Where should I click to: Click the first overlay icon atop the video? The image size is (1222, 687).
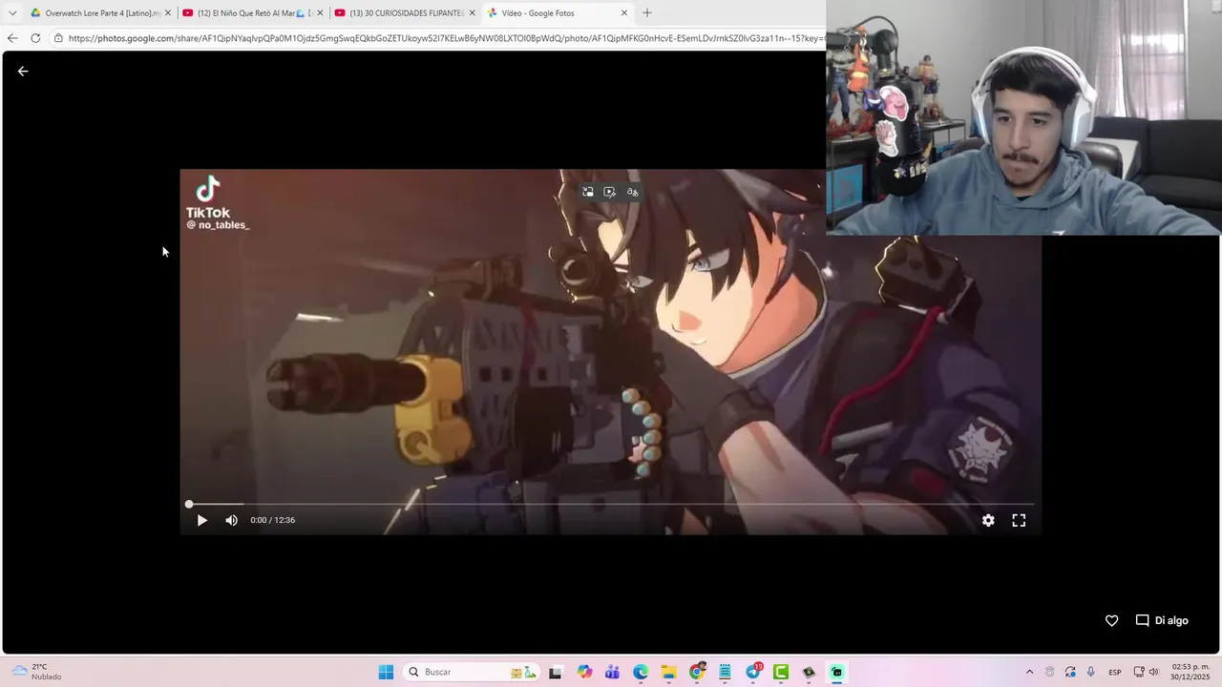[588, 192]
